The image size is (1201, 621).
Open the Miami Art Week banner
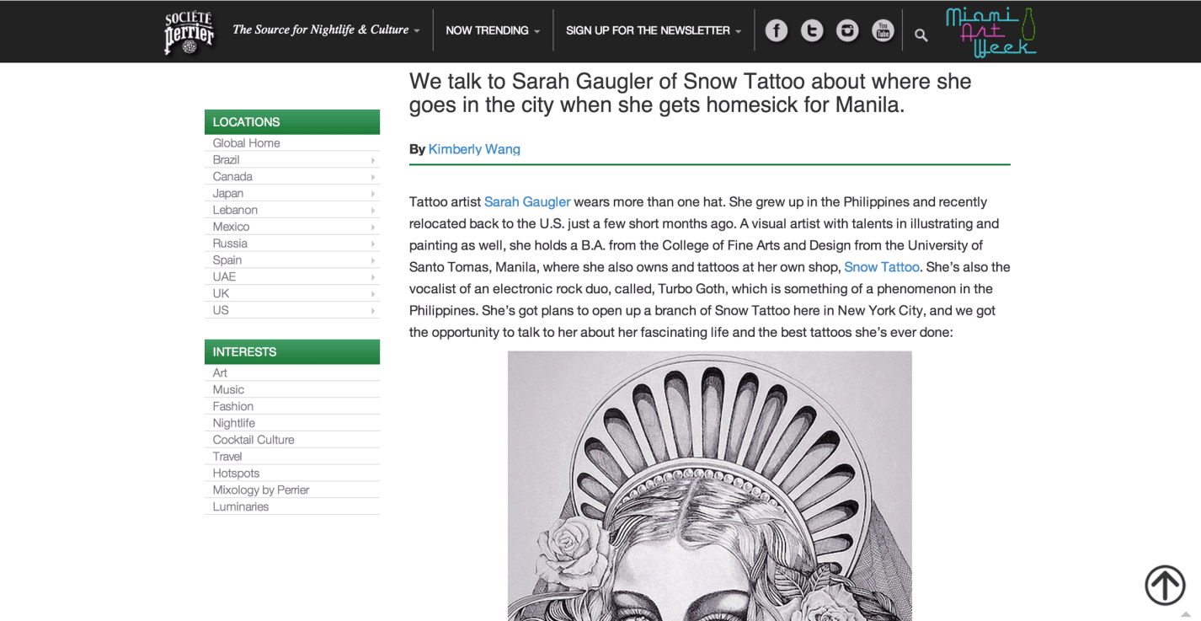(991, 32)
